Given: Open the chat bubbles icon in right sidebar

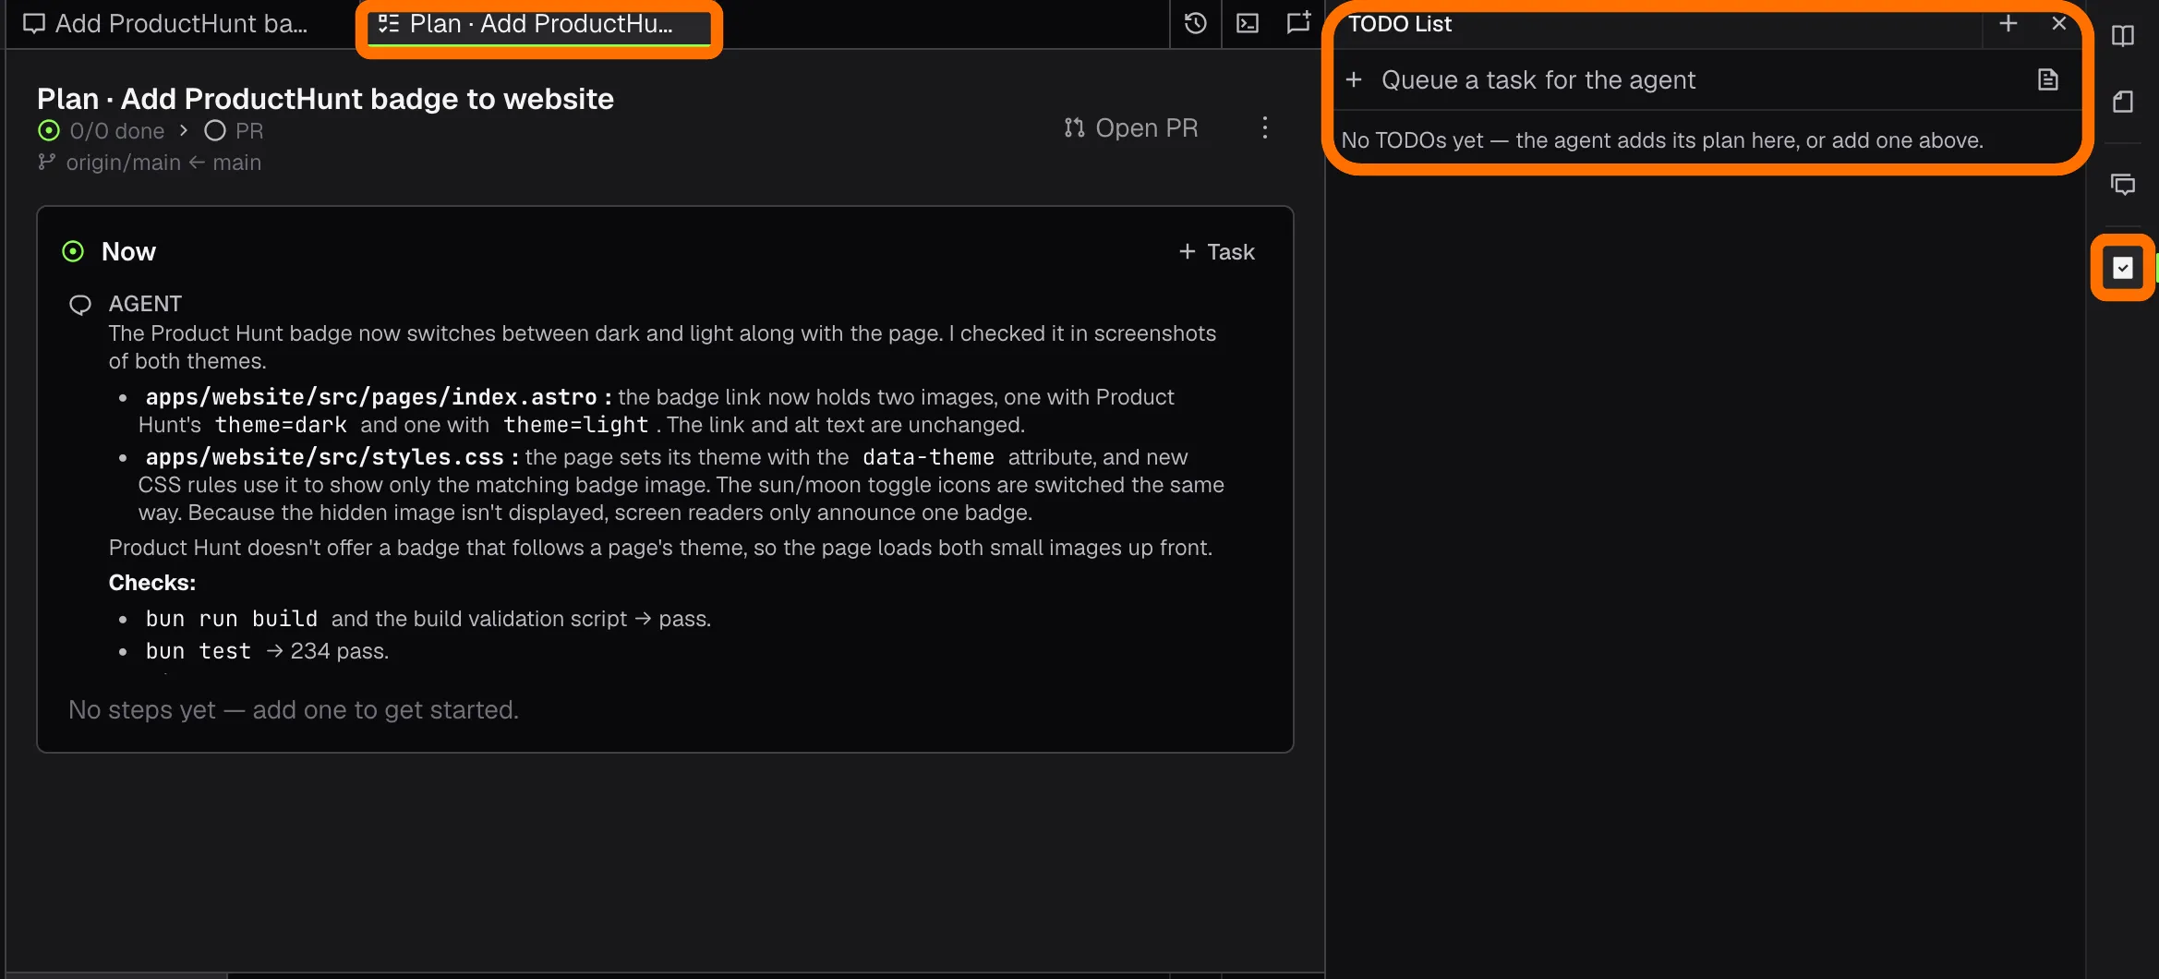Looking at the screenshot, I should tap(2122, 185).
